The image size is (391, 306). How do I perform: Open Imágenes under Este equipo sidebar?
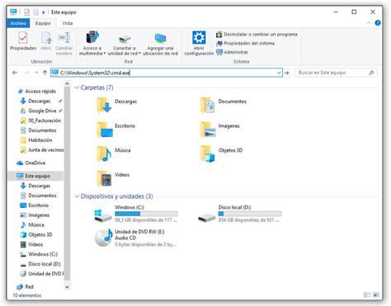(x=35, y=215)
